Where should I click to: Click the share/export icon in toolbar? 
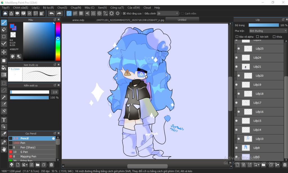(x=11, y=14)
